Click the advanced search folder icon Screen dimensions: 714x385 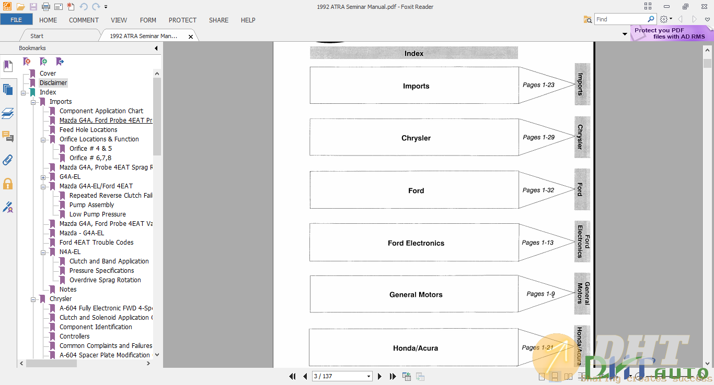588,19
